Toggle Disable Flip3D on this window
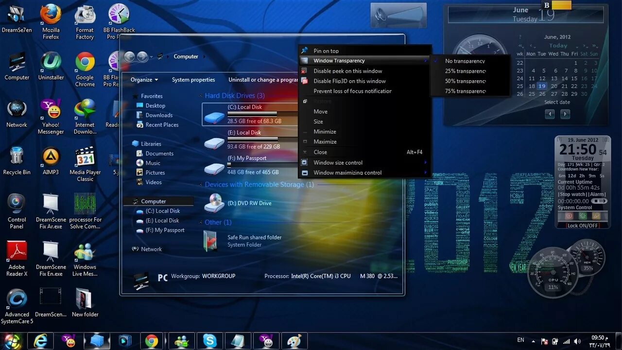The image size is (622, 350). [x=364, y=81]
